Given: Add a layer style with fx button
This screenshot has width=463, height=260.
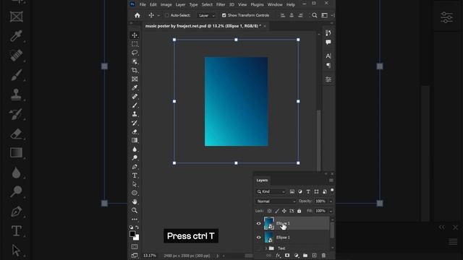Looking at the screenshot, I should pyautogui.click(x=278, y=256).
